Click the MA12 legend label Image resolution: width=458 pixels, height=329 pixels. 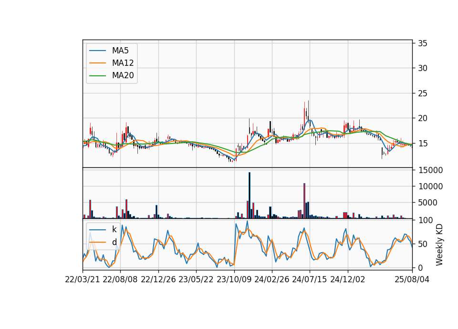[123, 63]
